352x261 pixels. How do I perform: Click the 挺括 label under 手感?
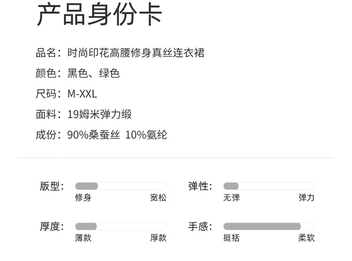click(231, 238)
